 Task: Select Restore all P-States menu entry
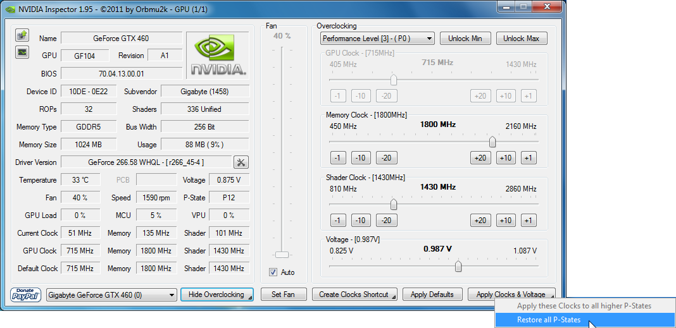549,320
